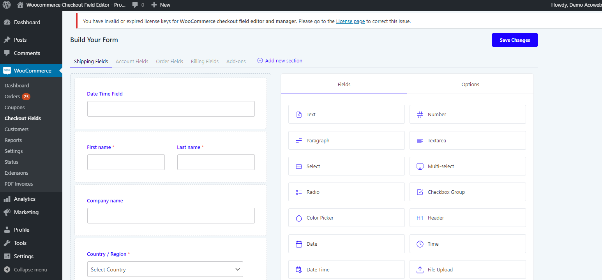
Task: Open the WooCommerce submenu Settings link
Action: click(x=14, y=151)
